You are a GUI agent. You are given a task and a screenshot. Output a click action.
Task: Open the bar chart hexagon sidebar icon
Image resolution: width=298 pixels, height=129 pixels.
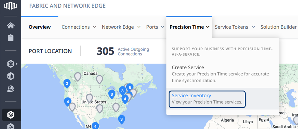(11, 76)
